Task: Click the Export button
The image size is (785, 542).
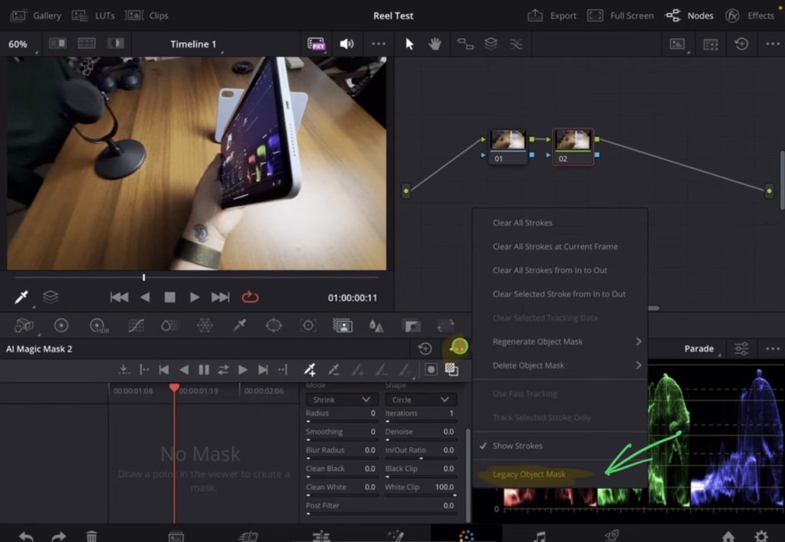Action: [551, 15]
